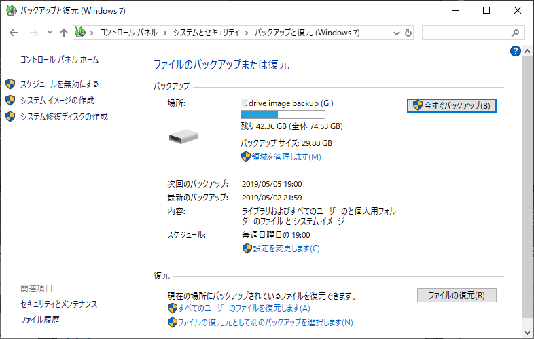Click the text バックアップ サイズ: 29.88 GB
The image size is (534, 339).
coord(286,143)
